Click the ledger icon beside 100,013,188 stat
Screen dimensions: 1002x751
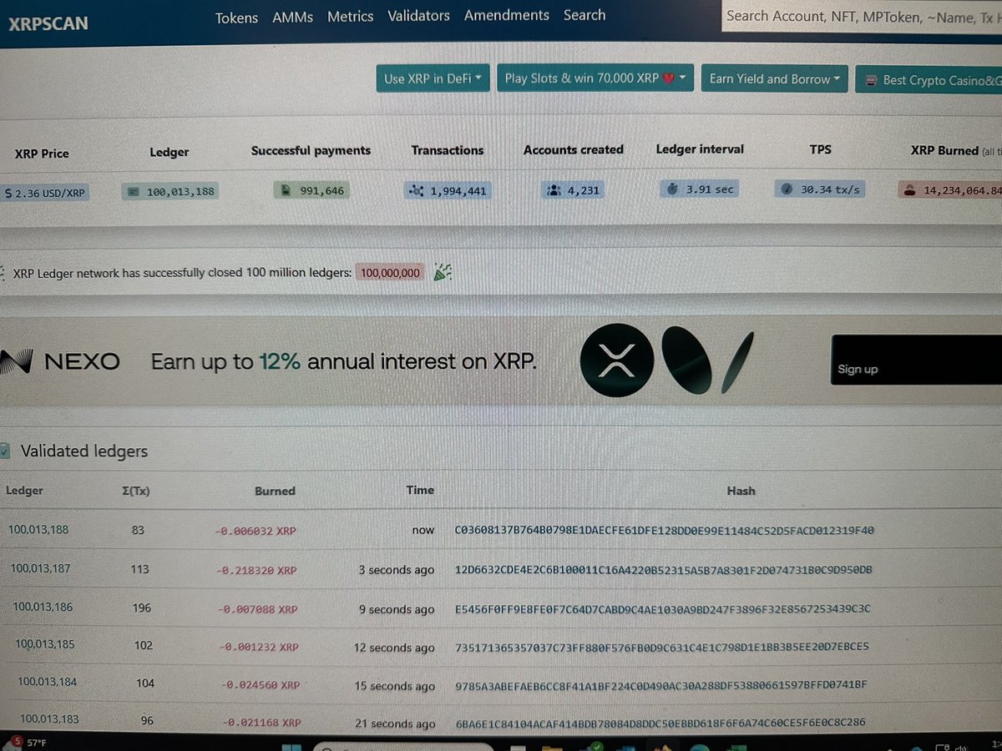pos(134,192)
